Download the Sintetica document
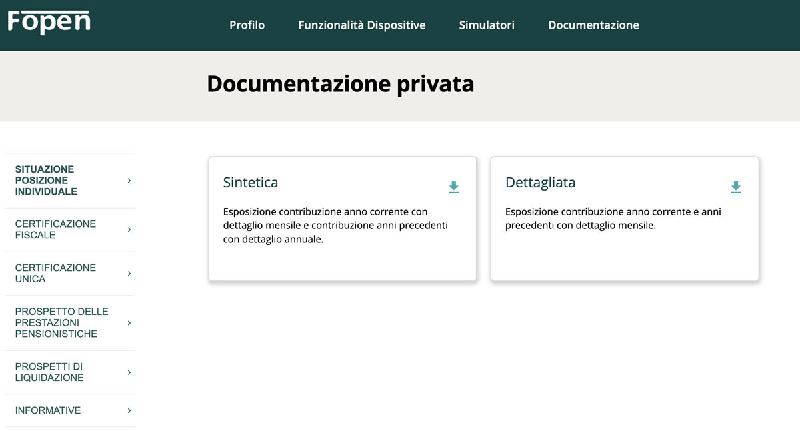This screenshot has width=800, height=431. pos(453,187)
